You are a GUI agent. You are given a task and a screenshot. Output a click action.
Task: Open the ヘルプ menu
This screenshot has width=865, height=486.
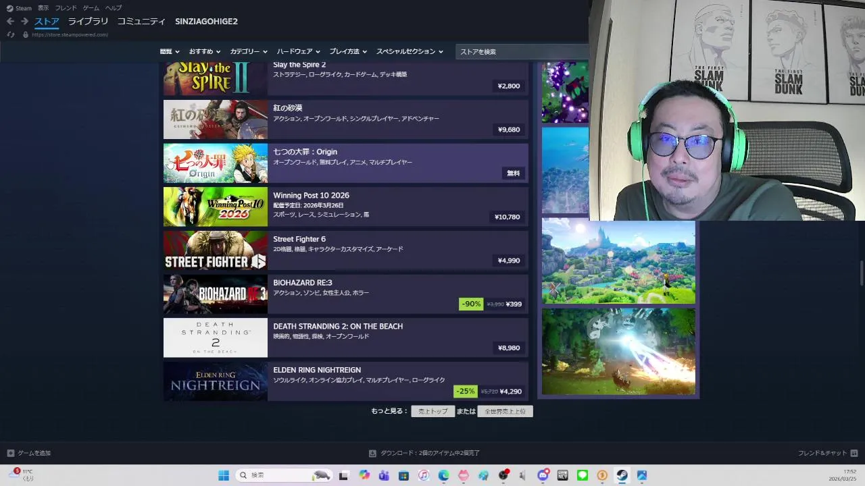(114, 8)
